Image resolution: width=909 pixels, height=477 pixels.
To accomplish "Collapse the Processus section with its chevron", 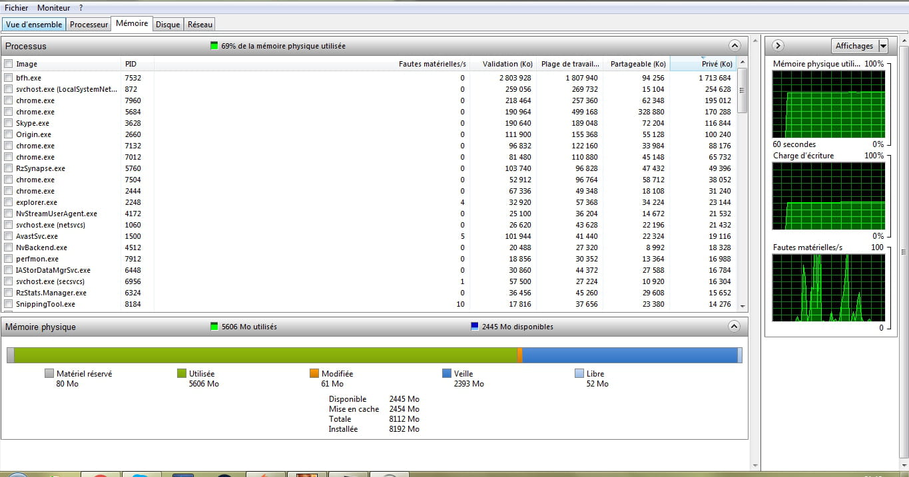I will pos(735,46).
